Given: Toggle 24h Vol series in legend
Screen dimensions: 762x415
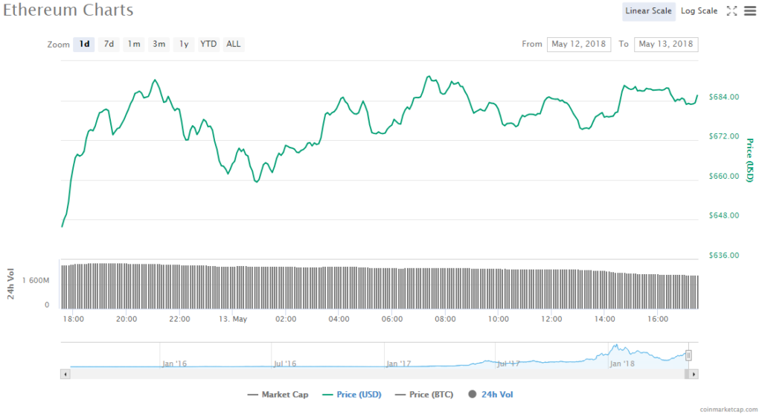Looking at the screenshot, I should click(491, 395).
